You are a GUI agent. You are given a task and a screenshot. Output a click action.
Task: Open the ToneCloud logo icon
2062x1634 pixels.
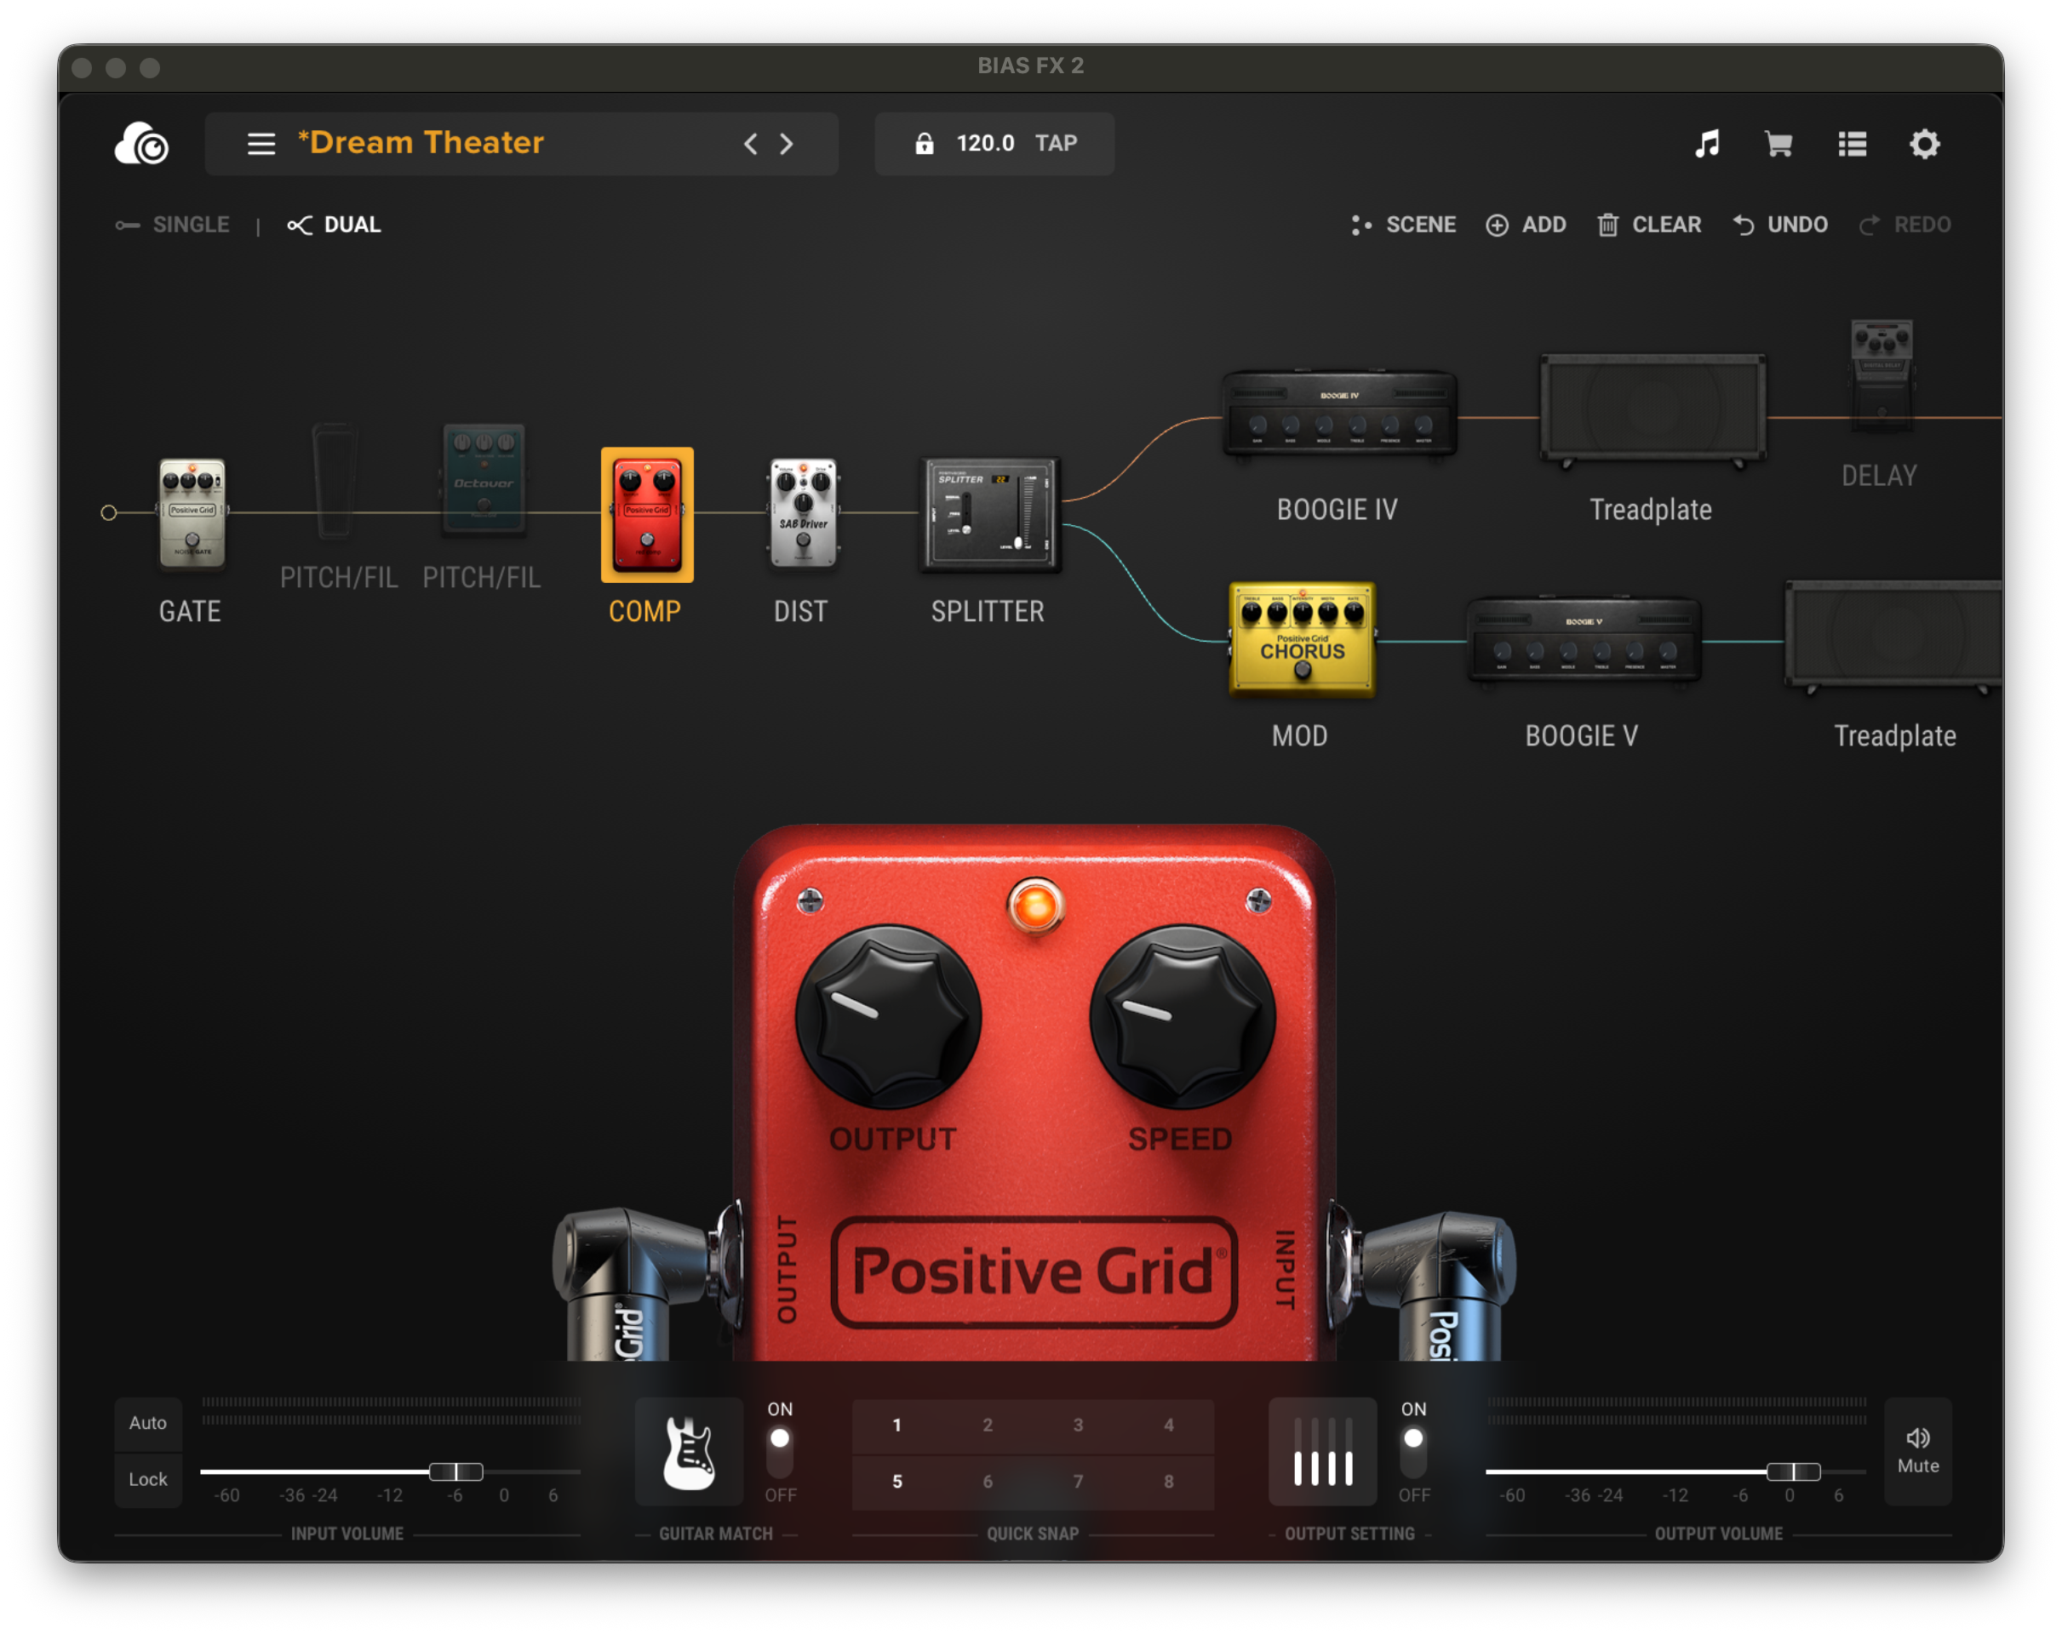click(x=141, y=144)
